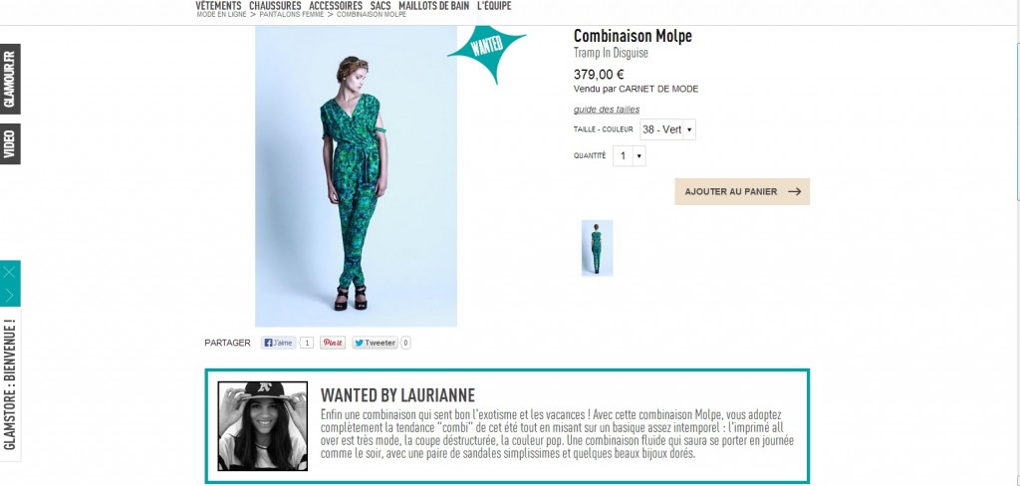Click the arrow on the Glamstore side panel

(10, 295)
